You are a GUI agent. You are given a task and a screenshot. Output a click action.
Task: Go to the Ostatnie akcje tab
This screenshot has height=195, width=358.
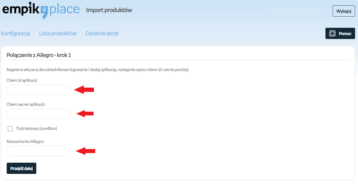tap(102, 33)
